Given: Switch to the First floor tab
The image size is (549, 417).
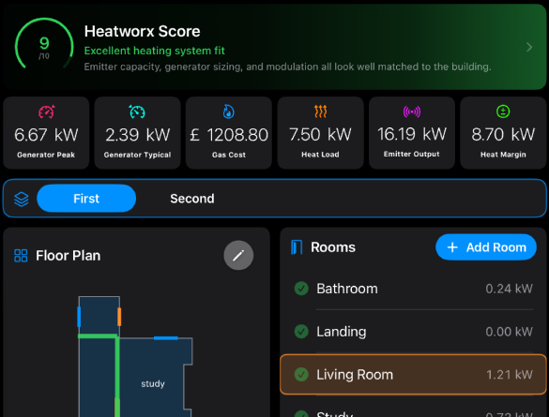Looking at the screenshot, I should click(x=86, y=198).
